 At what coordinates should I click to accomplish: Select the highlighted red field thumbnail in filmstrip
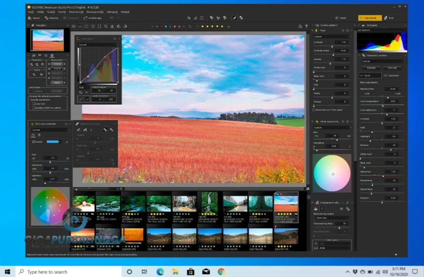point(286,204)
